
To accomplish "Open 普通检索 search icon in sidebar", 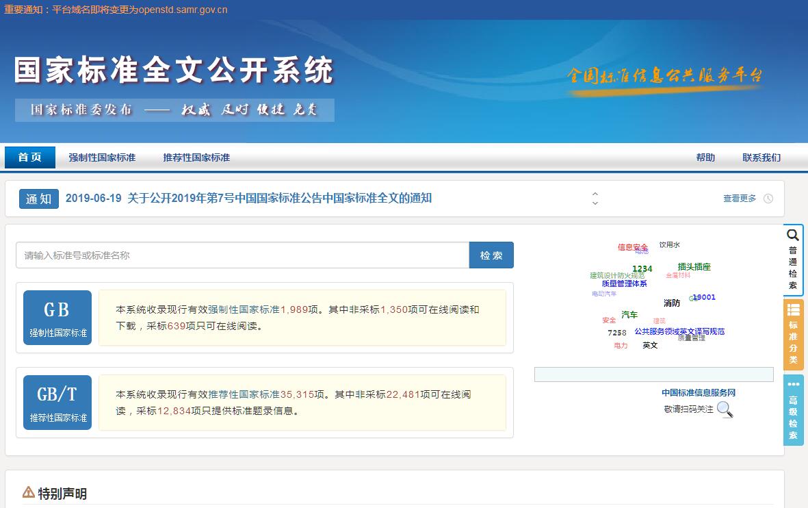I will (793, 236).
